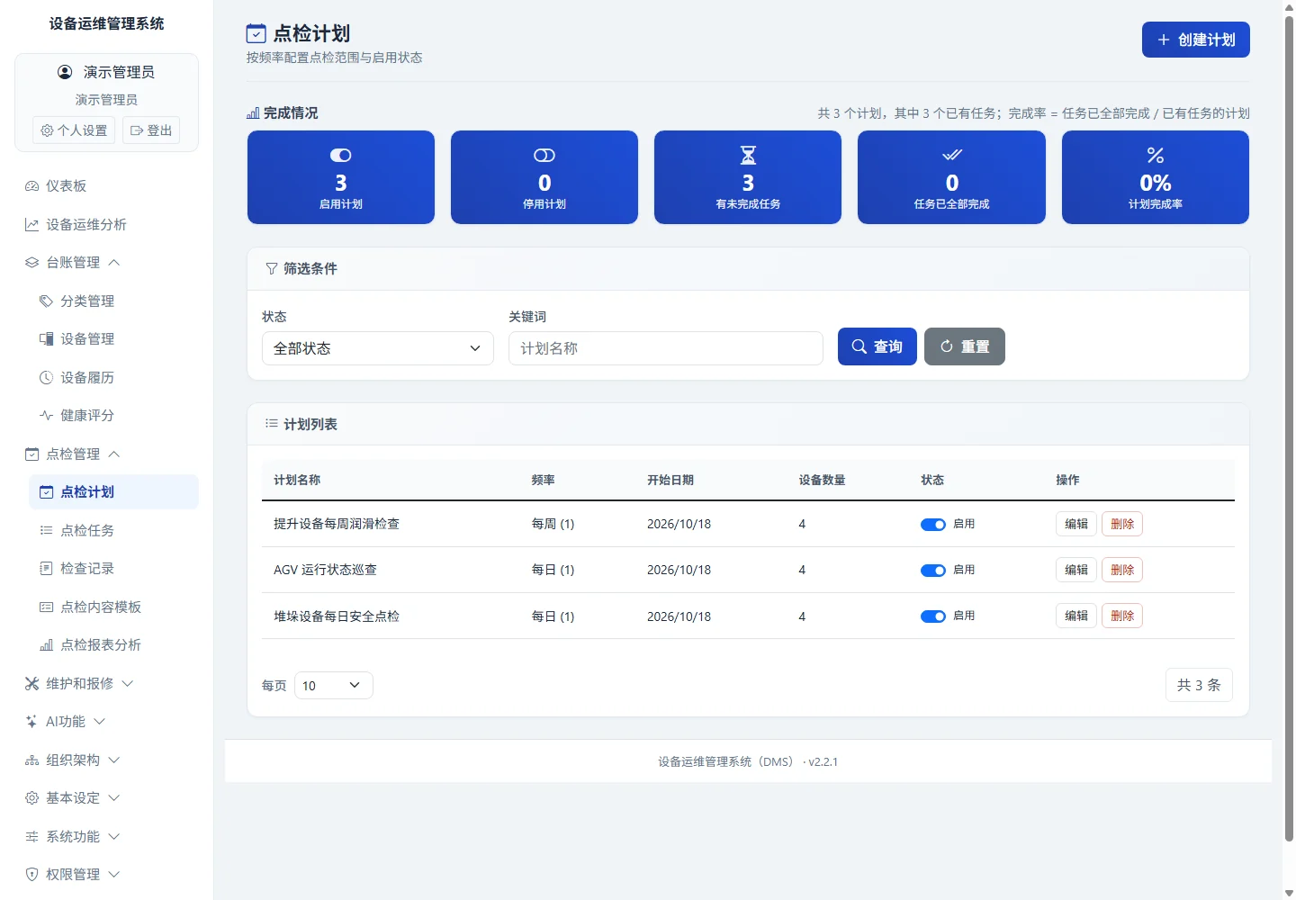Click the toggle-on icon on 启用计划 card

coord(341,156)
